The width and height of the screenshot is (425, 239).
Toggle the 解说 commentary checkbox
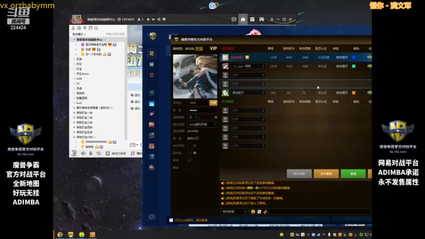coord(190,168)
